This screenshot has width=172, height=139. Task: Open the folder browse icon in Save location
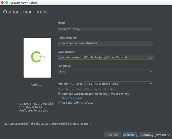click(151, 57)
